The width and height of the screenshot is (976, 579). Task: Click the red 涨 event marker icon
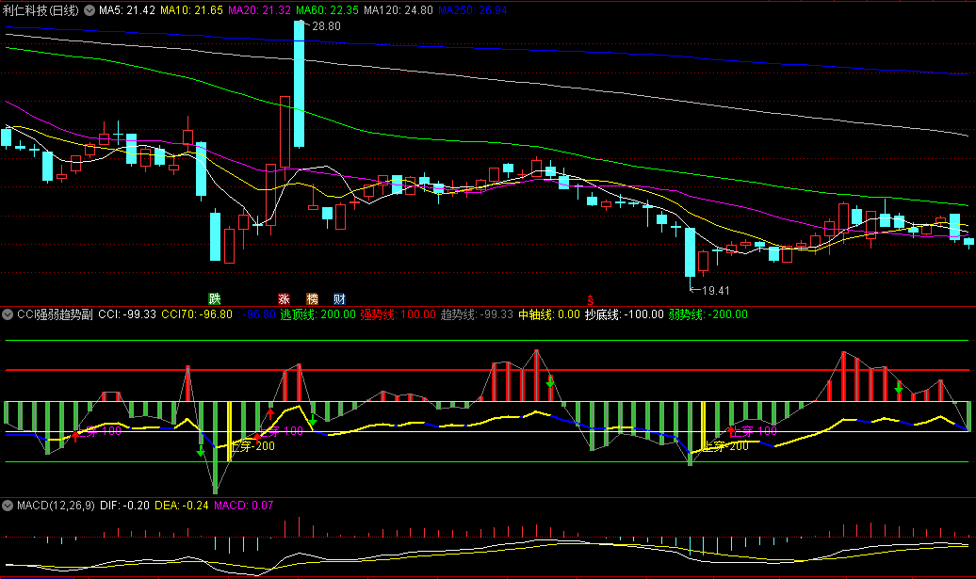click(x=284, y=299)
